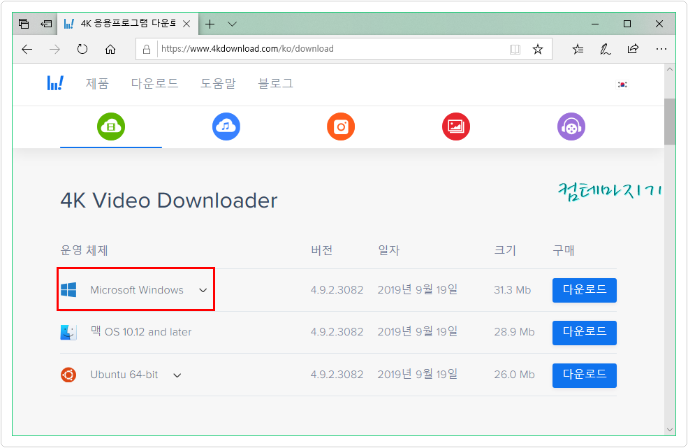Viewport: 688px width, 448px height.
Task: Minimize the browser window
Action: 595,24
